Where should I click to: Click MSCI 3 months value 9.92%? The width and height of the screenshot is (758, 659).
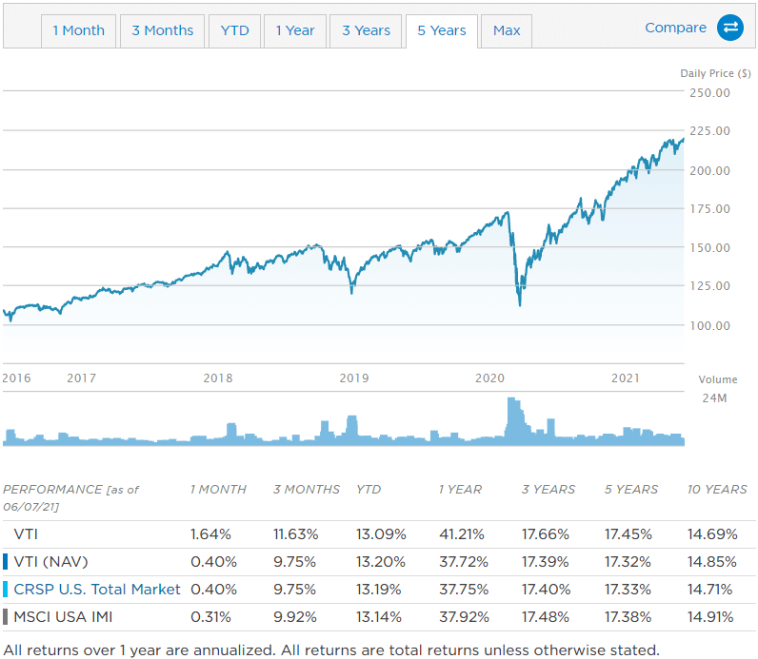(x=295, y=617)
